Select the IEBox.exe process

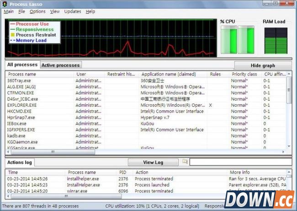coord(146,124)
